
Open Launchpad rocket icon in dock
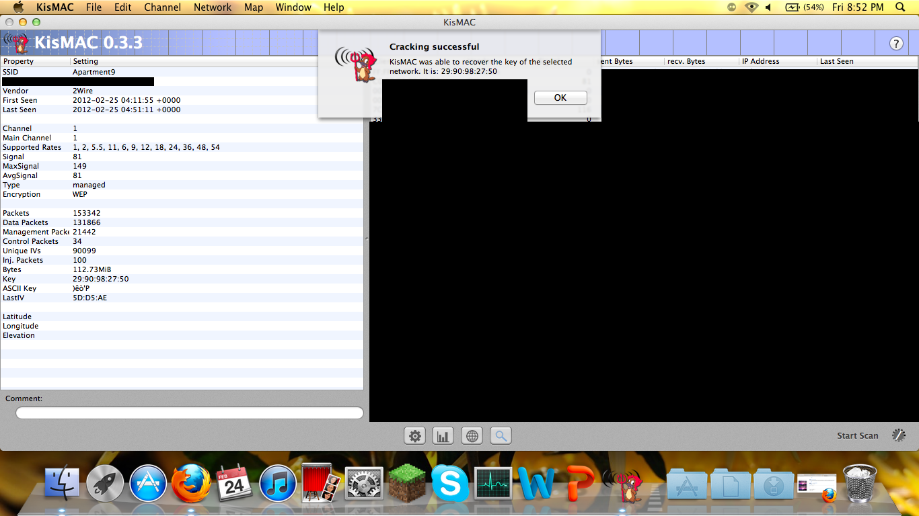tap(105, 484)
